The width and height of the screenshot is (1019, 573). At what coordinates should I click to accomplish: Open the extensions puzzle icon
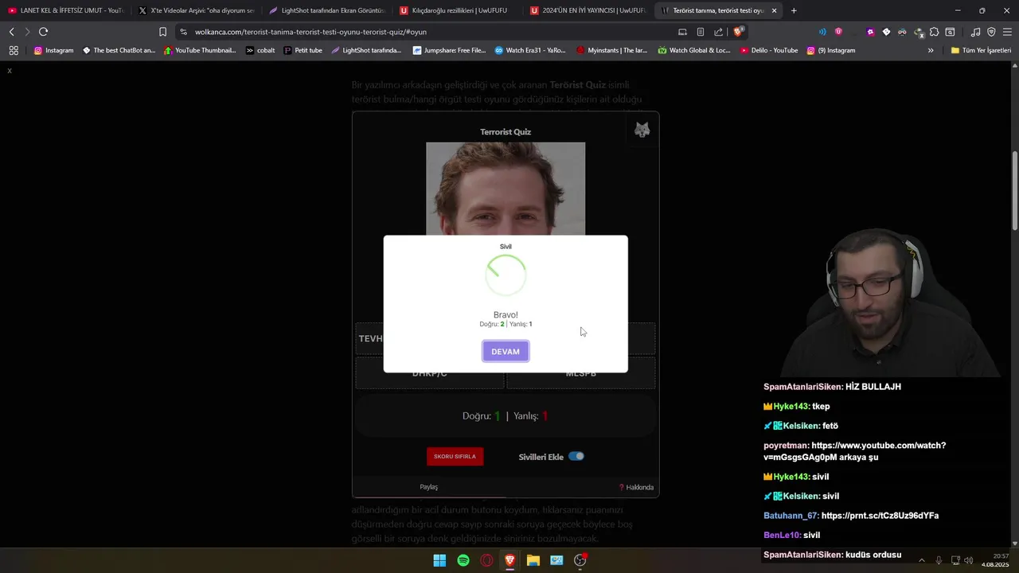pyautogui.click(x=934, y=32)
